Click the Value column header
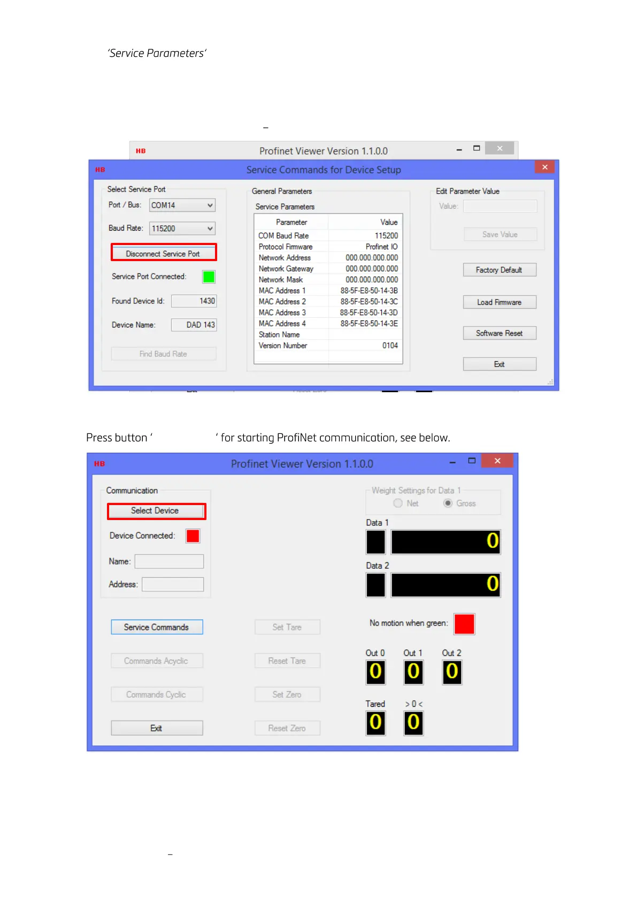The width and height of the screenshot is (637, 901). coord(365,222)
